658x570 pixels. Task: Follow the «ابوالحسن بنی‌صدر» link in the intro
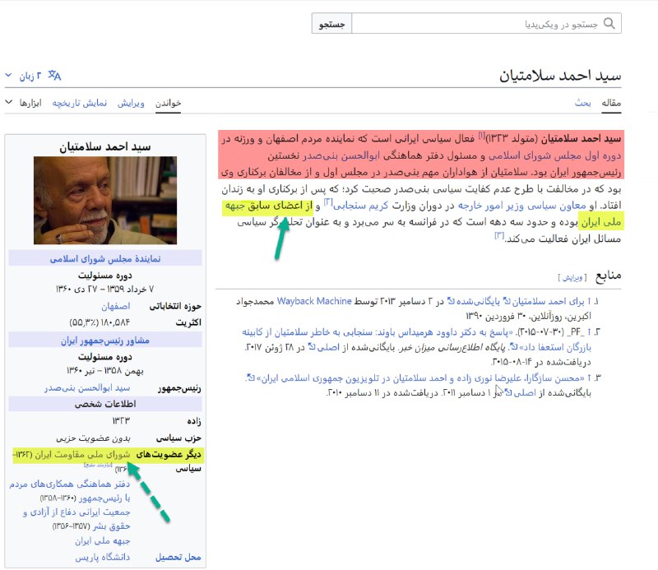[341, 155]
